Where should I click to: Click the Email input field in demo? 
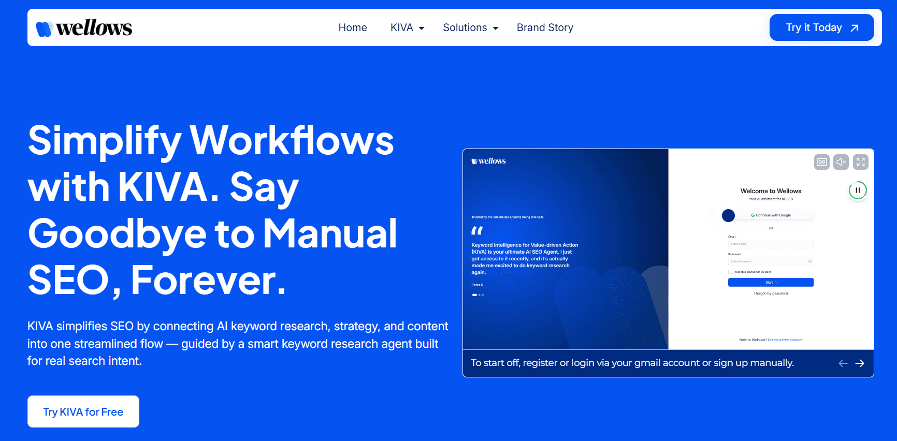[x=771, y=244]
